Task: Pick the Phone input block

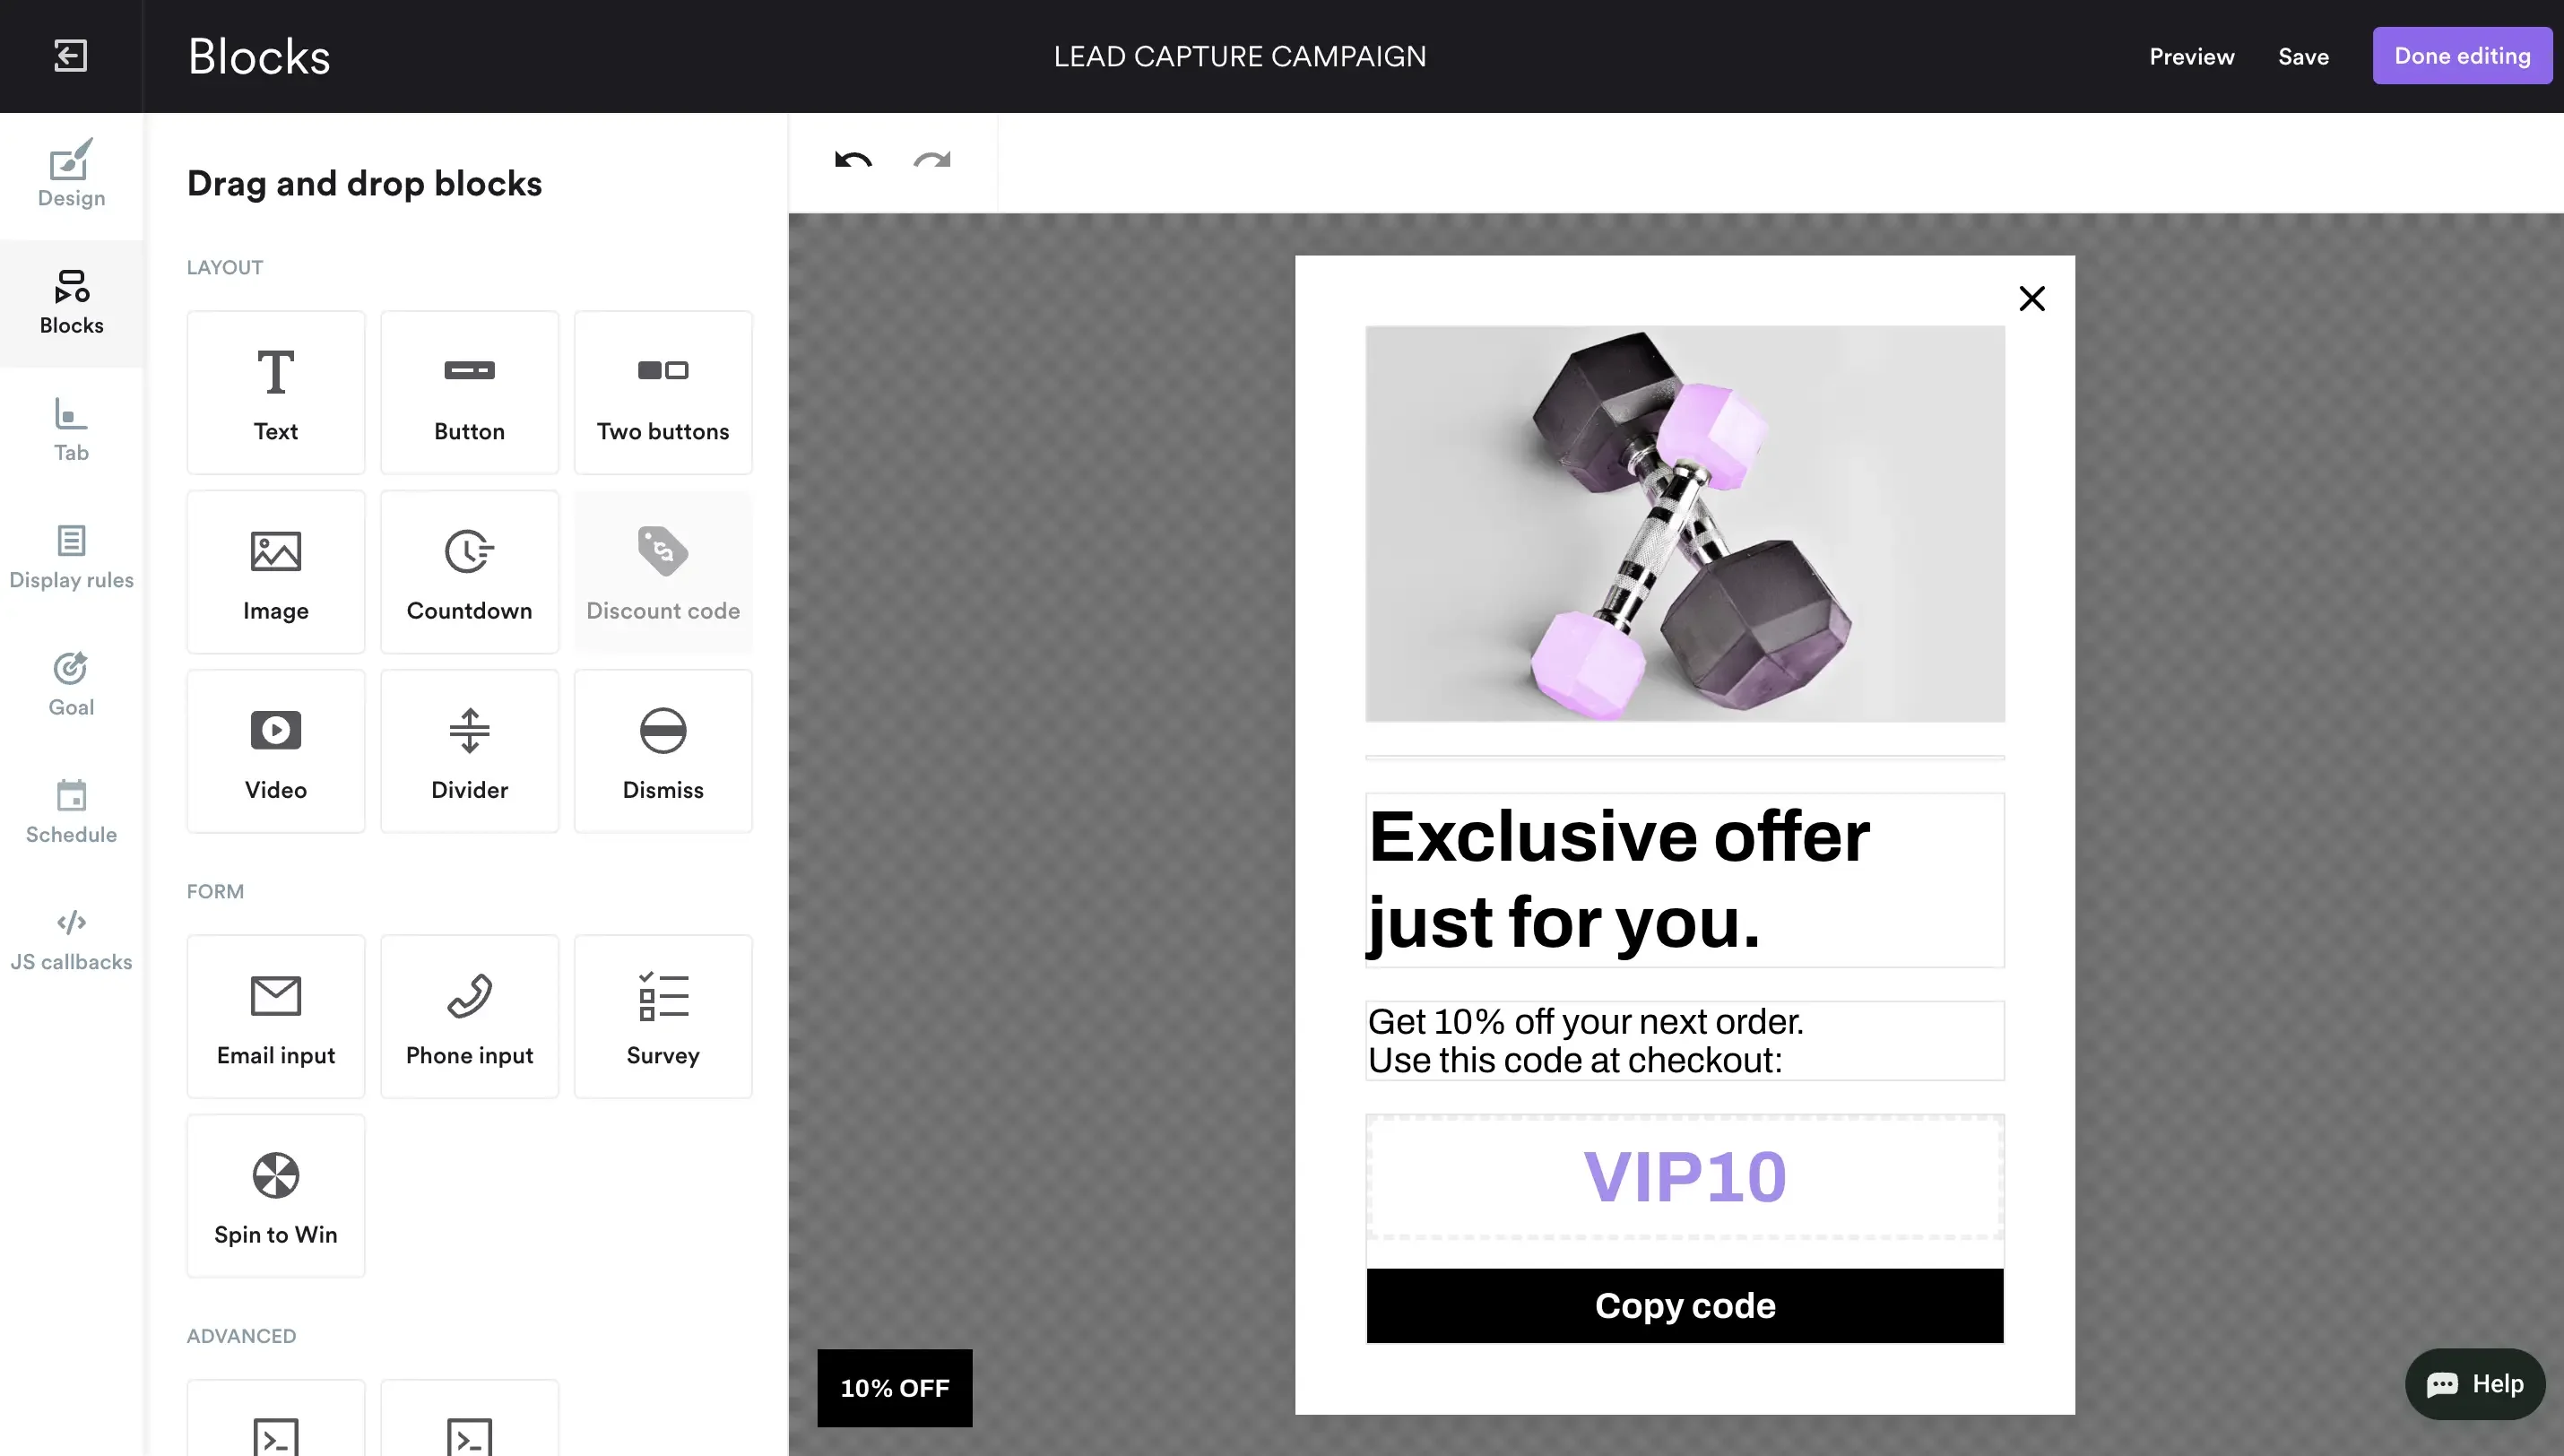Action: pyautogui.click(x=469, y=1017)
